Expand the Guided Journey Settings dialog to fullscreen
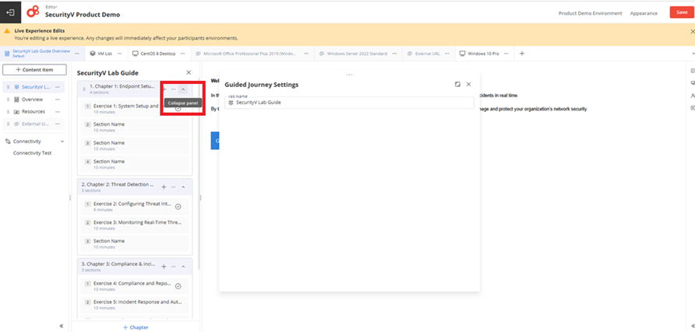The image size is (695, 332). [457, 84]
